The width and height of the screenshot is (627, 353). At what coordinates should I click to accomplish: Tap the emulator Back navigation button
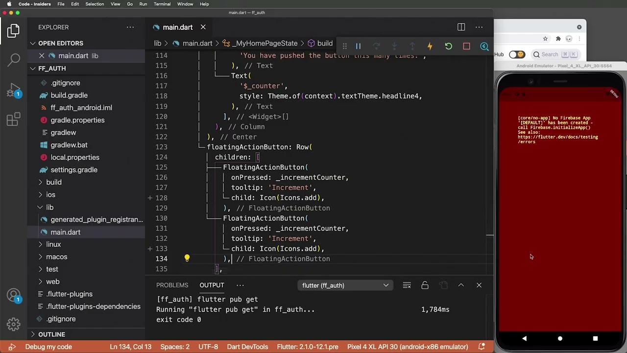(x=524, y=338)
